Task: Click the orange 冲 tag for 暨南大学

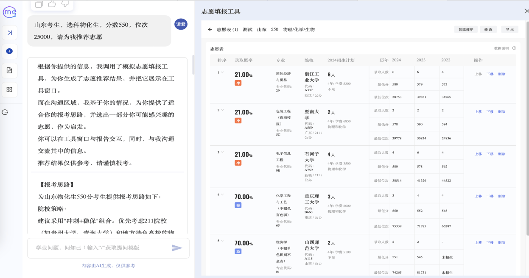Action: (238, 121)
